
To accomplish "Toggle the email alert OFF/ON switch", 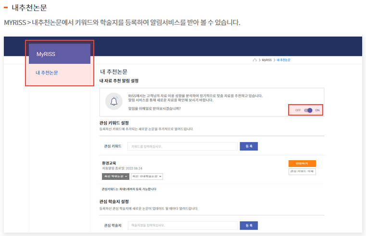I will click(308, 110).
